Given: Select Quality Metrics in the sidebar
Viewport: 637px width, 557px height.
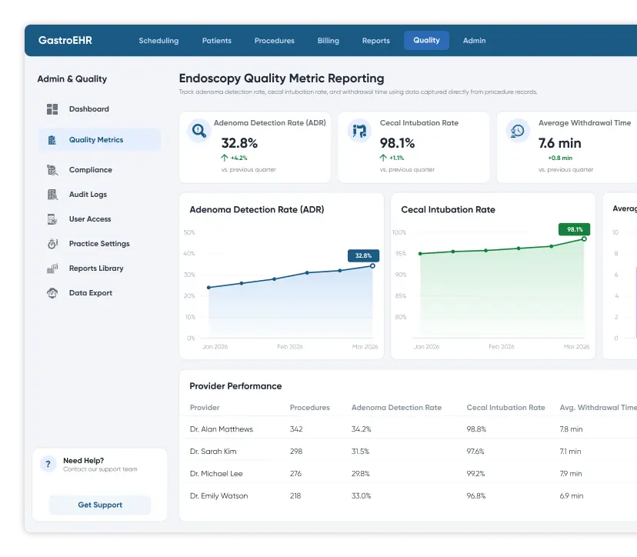Looking at the screenshot, I should [x=99, y=140].
